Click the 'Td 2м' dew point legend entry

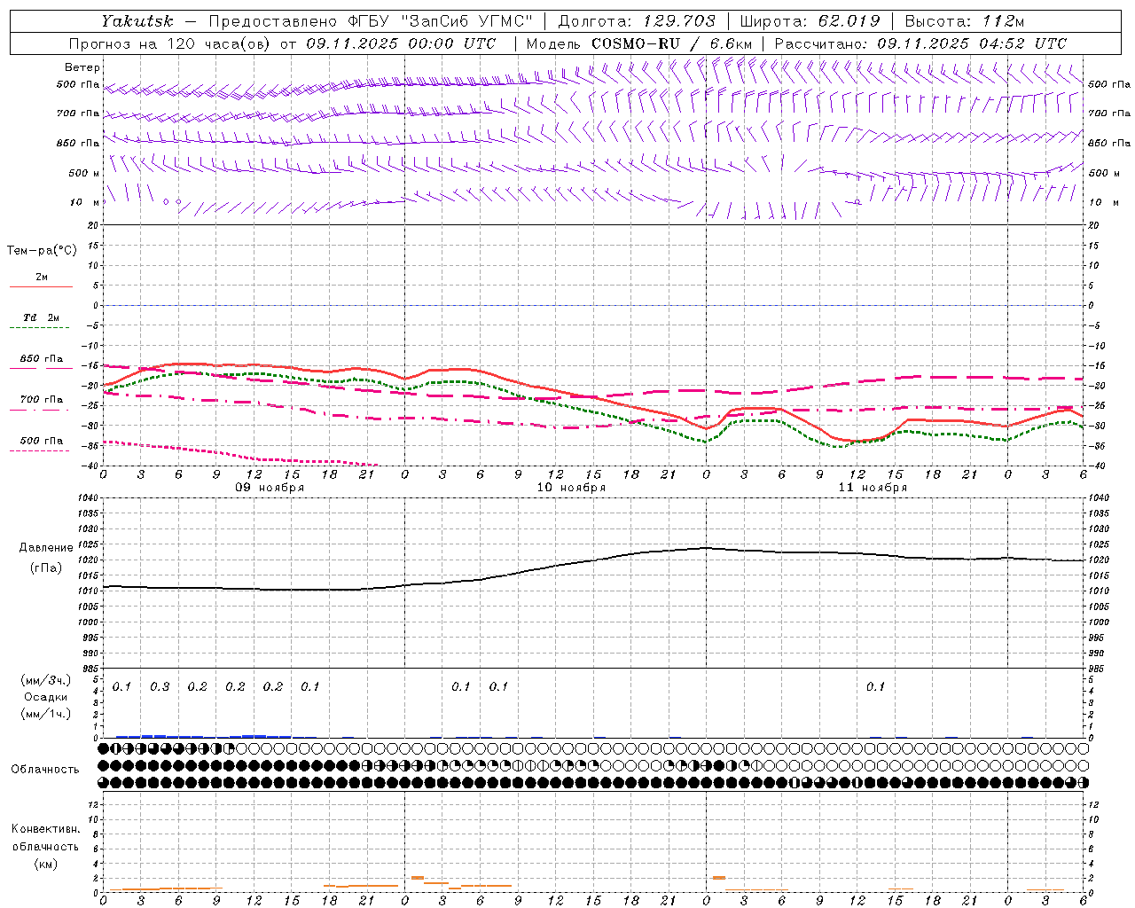pyautogui.click(x=41, y=317)
